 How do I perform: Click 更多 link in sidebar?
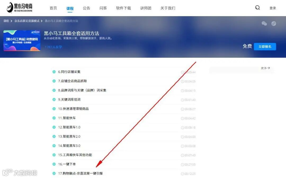coord(265,68)
